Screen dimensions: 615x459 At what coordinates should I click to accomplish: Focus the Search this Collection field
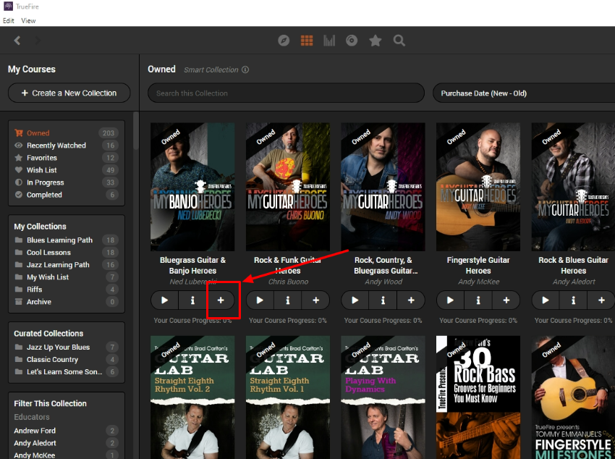(x=286, y=93)
